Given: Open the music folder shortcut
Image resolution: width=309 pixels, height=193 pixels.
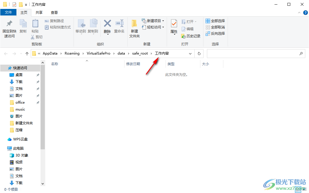Looking at the screenshot, I should pos(20,109).
